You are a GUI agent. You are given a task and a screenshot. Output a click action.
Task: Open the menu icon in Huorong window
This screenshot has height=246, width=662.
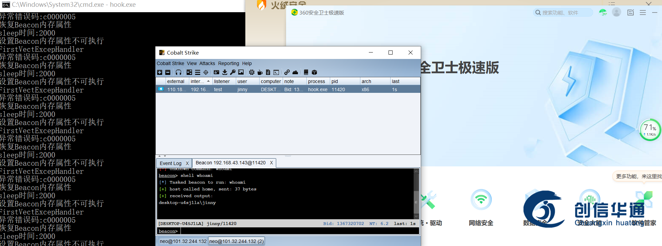612,3
